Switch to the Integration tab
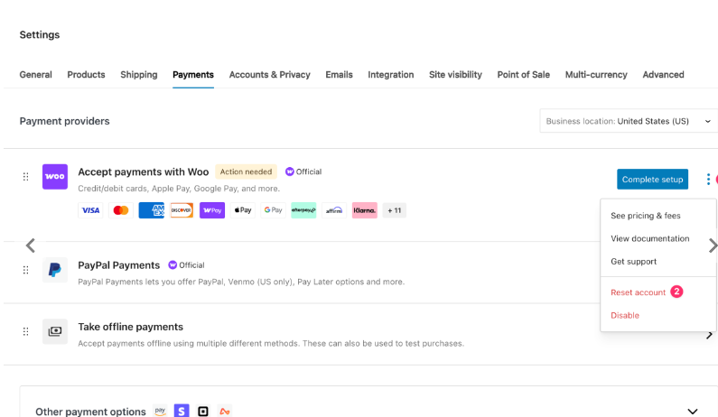Image resolution: width=718 pixels, height=417 pixels. tap(390, 75)
